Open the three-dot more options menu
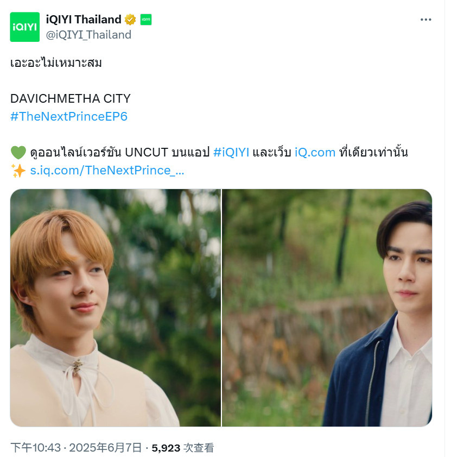The width and height of the screenshot is (451, 457). pyautogui.click(x=425, y=20)
